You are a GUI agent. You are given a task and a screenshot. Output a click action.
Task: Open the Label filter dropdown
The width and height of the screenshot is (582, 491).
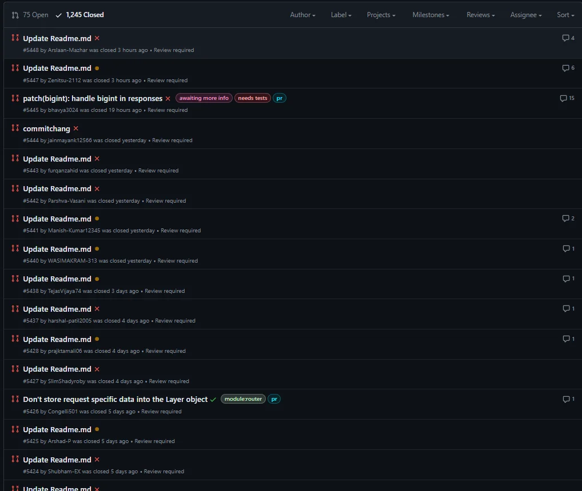coord(341,15)
